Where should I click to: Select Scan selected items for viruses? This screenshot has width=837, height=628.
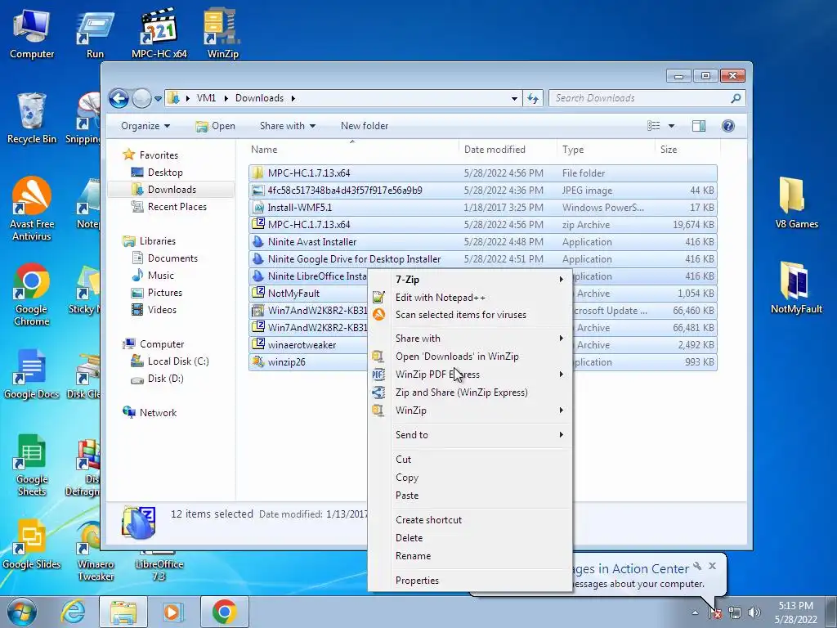(x=470, y=315)
